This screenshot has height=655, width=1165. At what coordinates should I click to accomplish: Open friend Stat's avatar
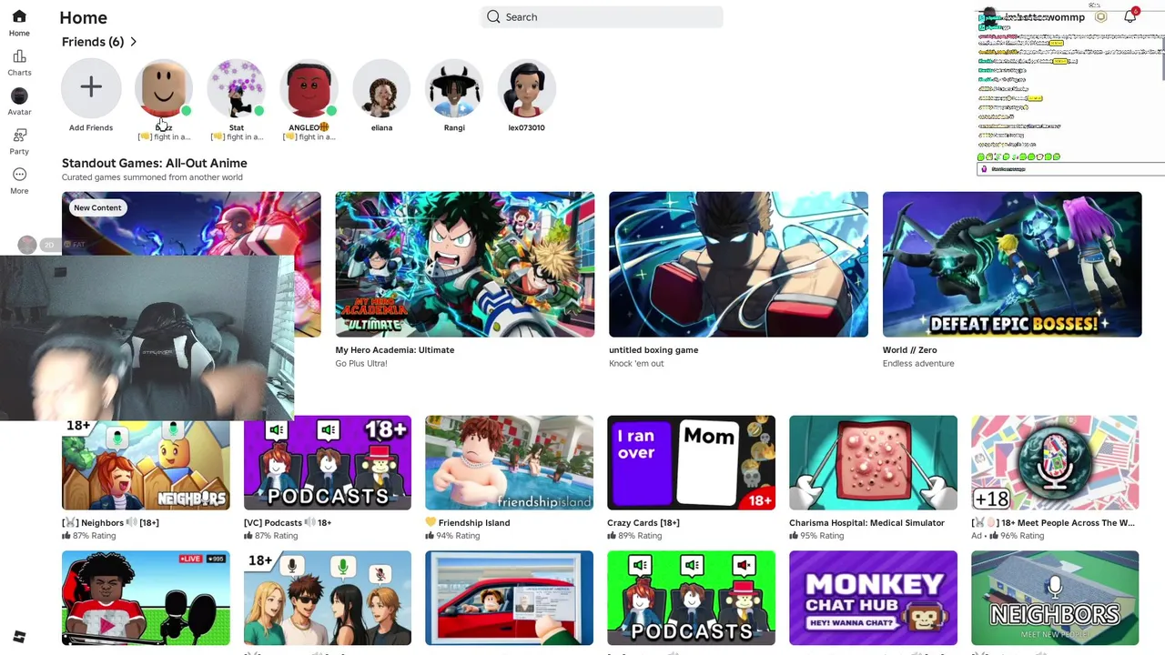(237, 87)
